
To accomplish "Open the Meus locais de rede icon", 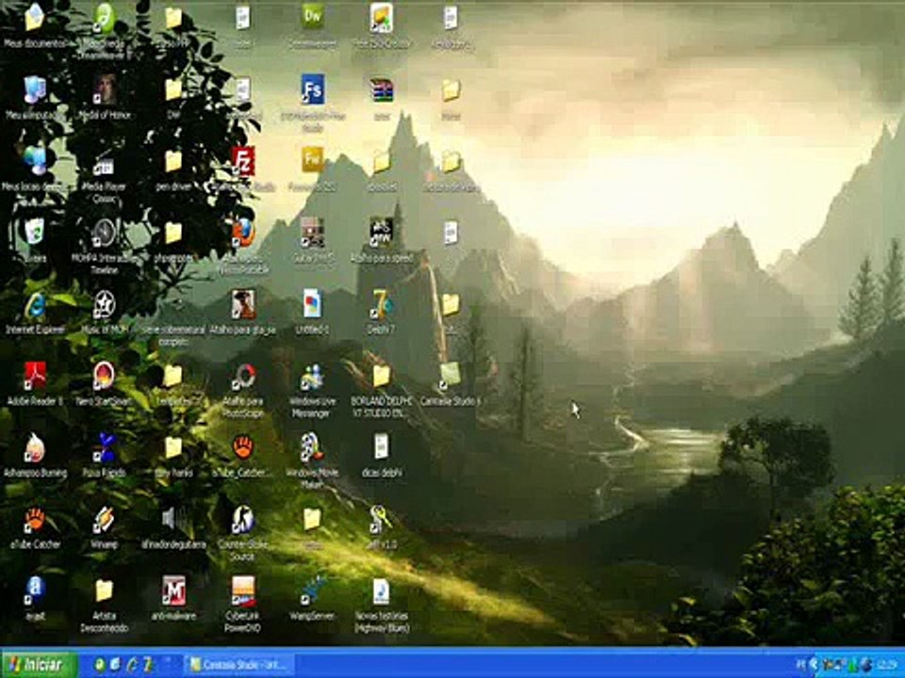I will pos(35,160).
